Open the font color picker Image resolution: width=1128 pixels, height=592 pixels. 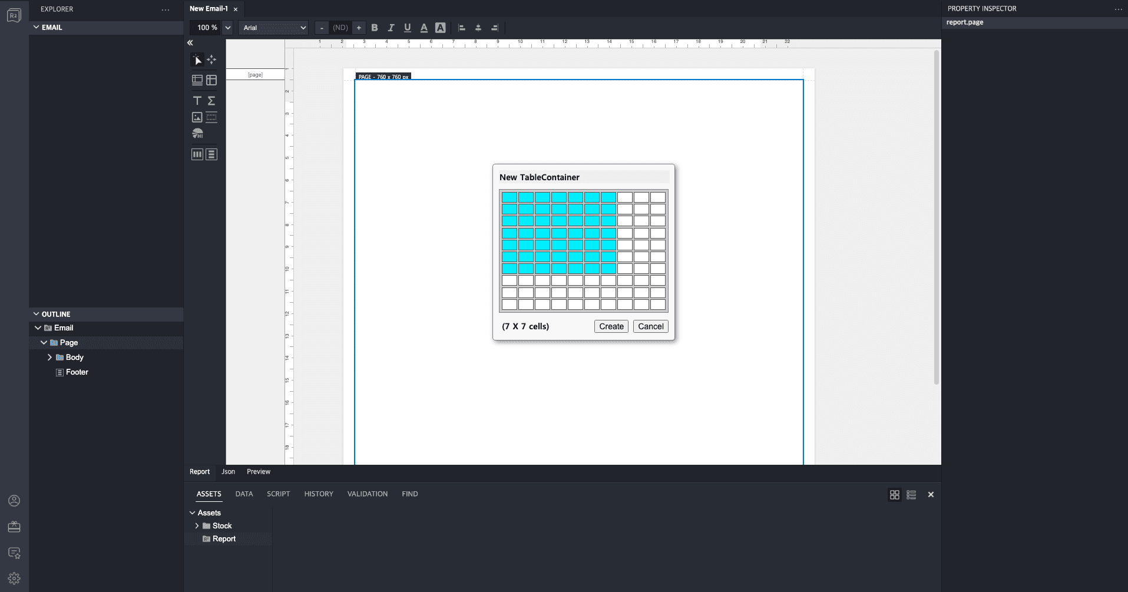click(424, 28)
